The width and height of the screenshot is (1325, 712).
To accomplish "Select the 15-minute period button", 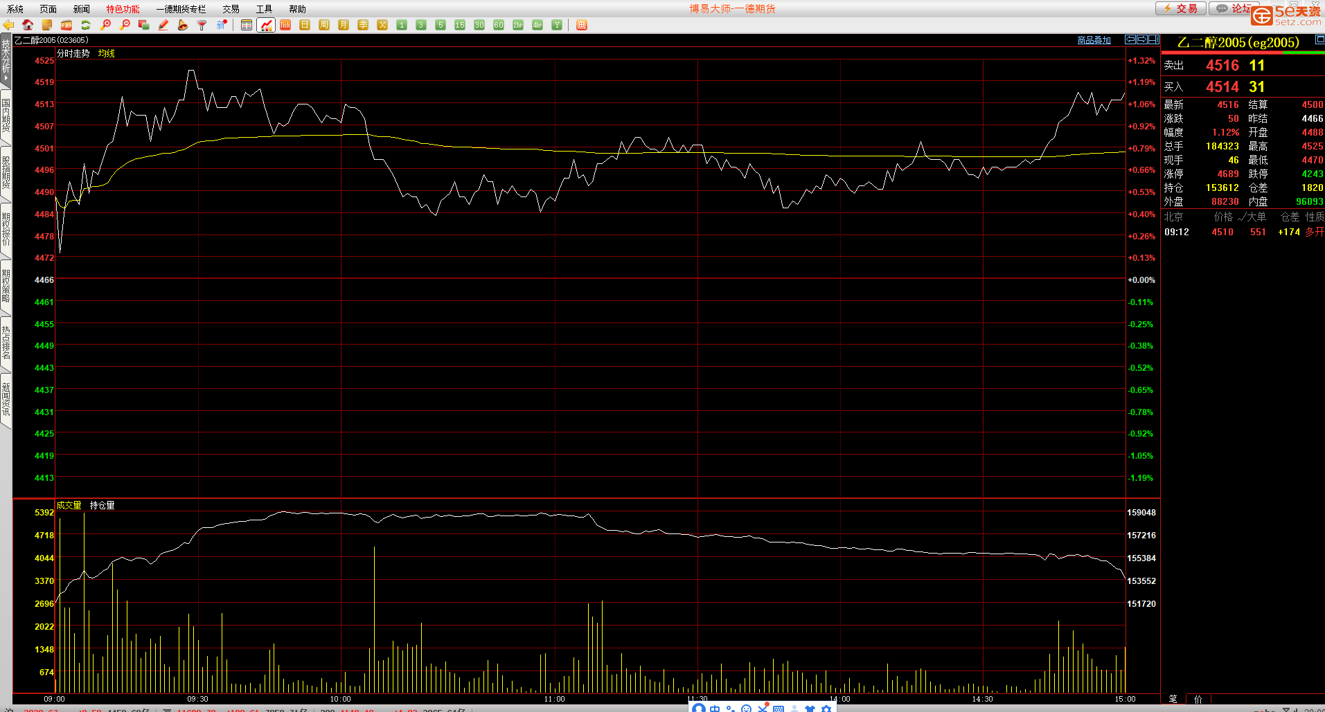I will (460, 25).
